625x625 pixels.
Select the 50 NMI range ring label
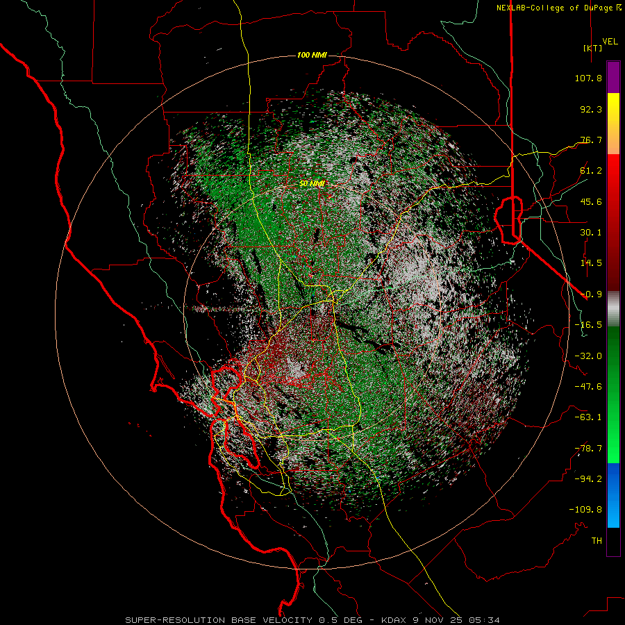click(312, 183)
